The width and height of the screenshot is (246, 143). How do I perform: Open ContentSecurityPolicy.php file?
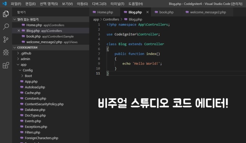coord(51,104)
